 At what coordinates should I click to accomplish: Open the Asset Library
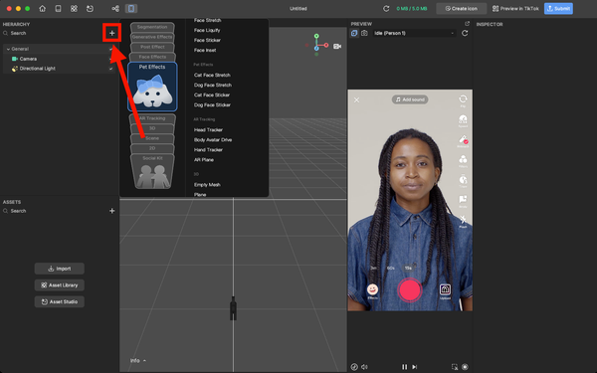pos(60,285)
